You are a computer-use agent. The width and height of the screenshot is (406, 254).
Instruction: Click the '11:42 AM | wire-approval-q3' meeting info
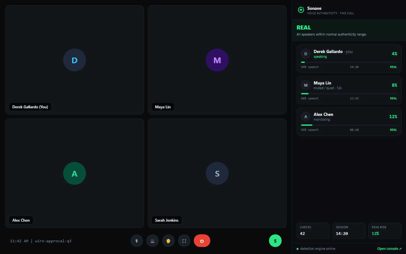coord(41,241)
